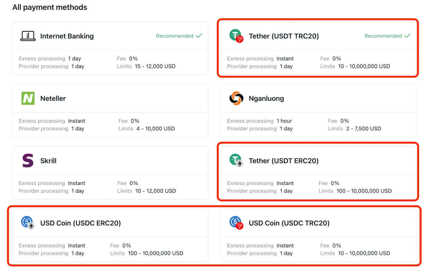Click the Fee 0% text under Neteller
The width and height of the screenshot is (422, 270).
[x=129, y=121]
